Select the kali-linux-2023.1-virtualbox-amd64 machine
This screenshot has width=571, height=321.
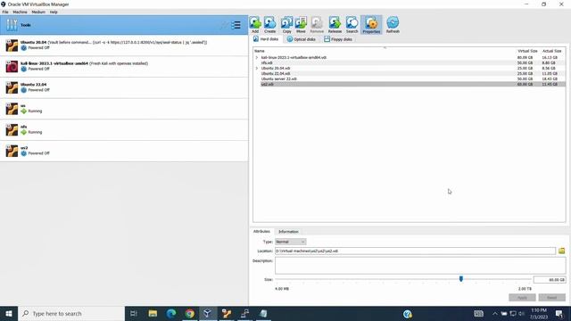click(124, 66)
